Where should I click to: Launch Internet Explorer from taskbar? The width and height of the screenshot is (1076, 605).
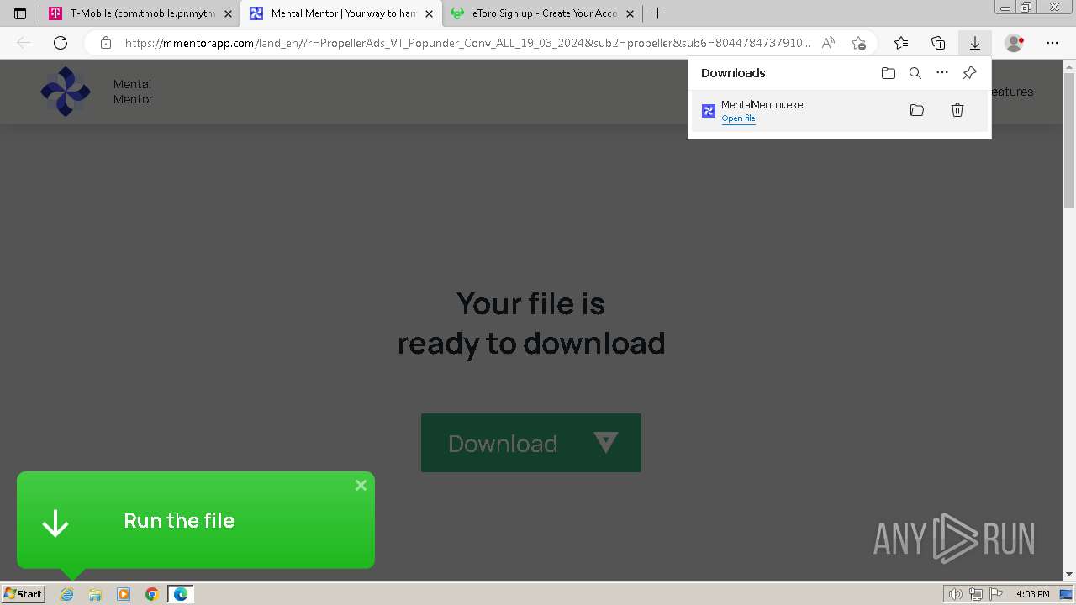click(67, 594)
